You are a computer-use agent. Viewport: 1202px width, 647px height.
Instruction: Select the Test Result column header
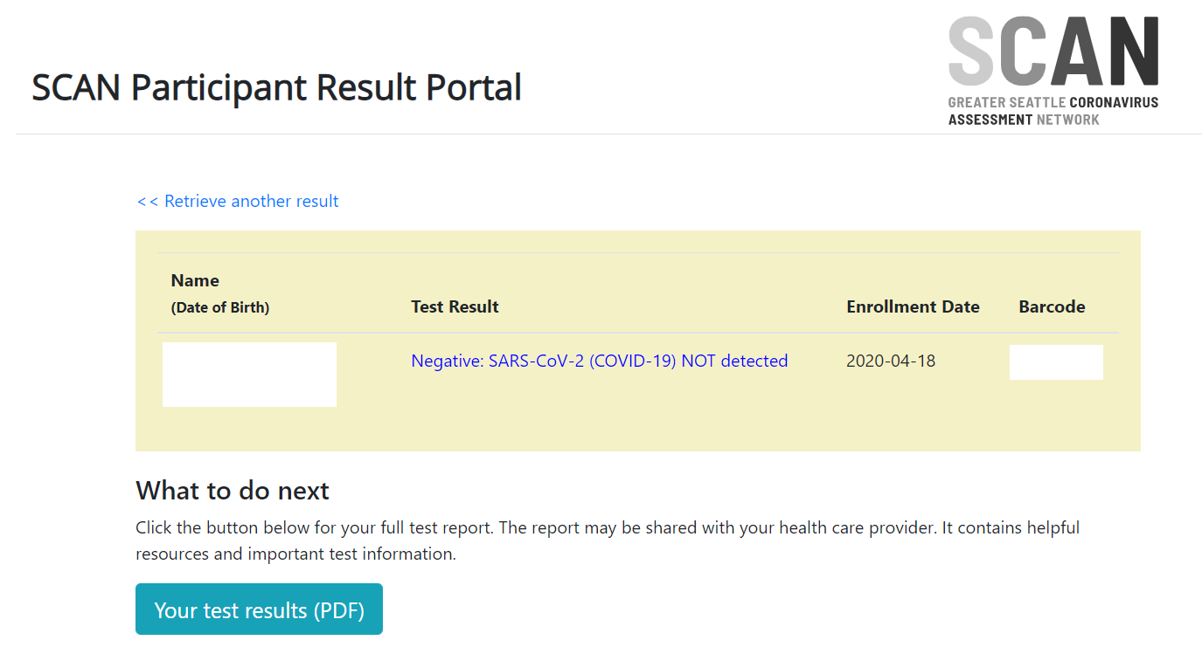[x=455, y=306]
